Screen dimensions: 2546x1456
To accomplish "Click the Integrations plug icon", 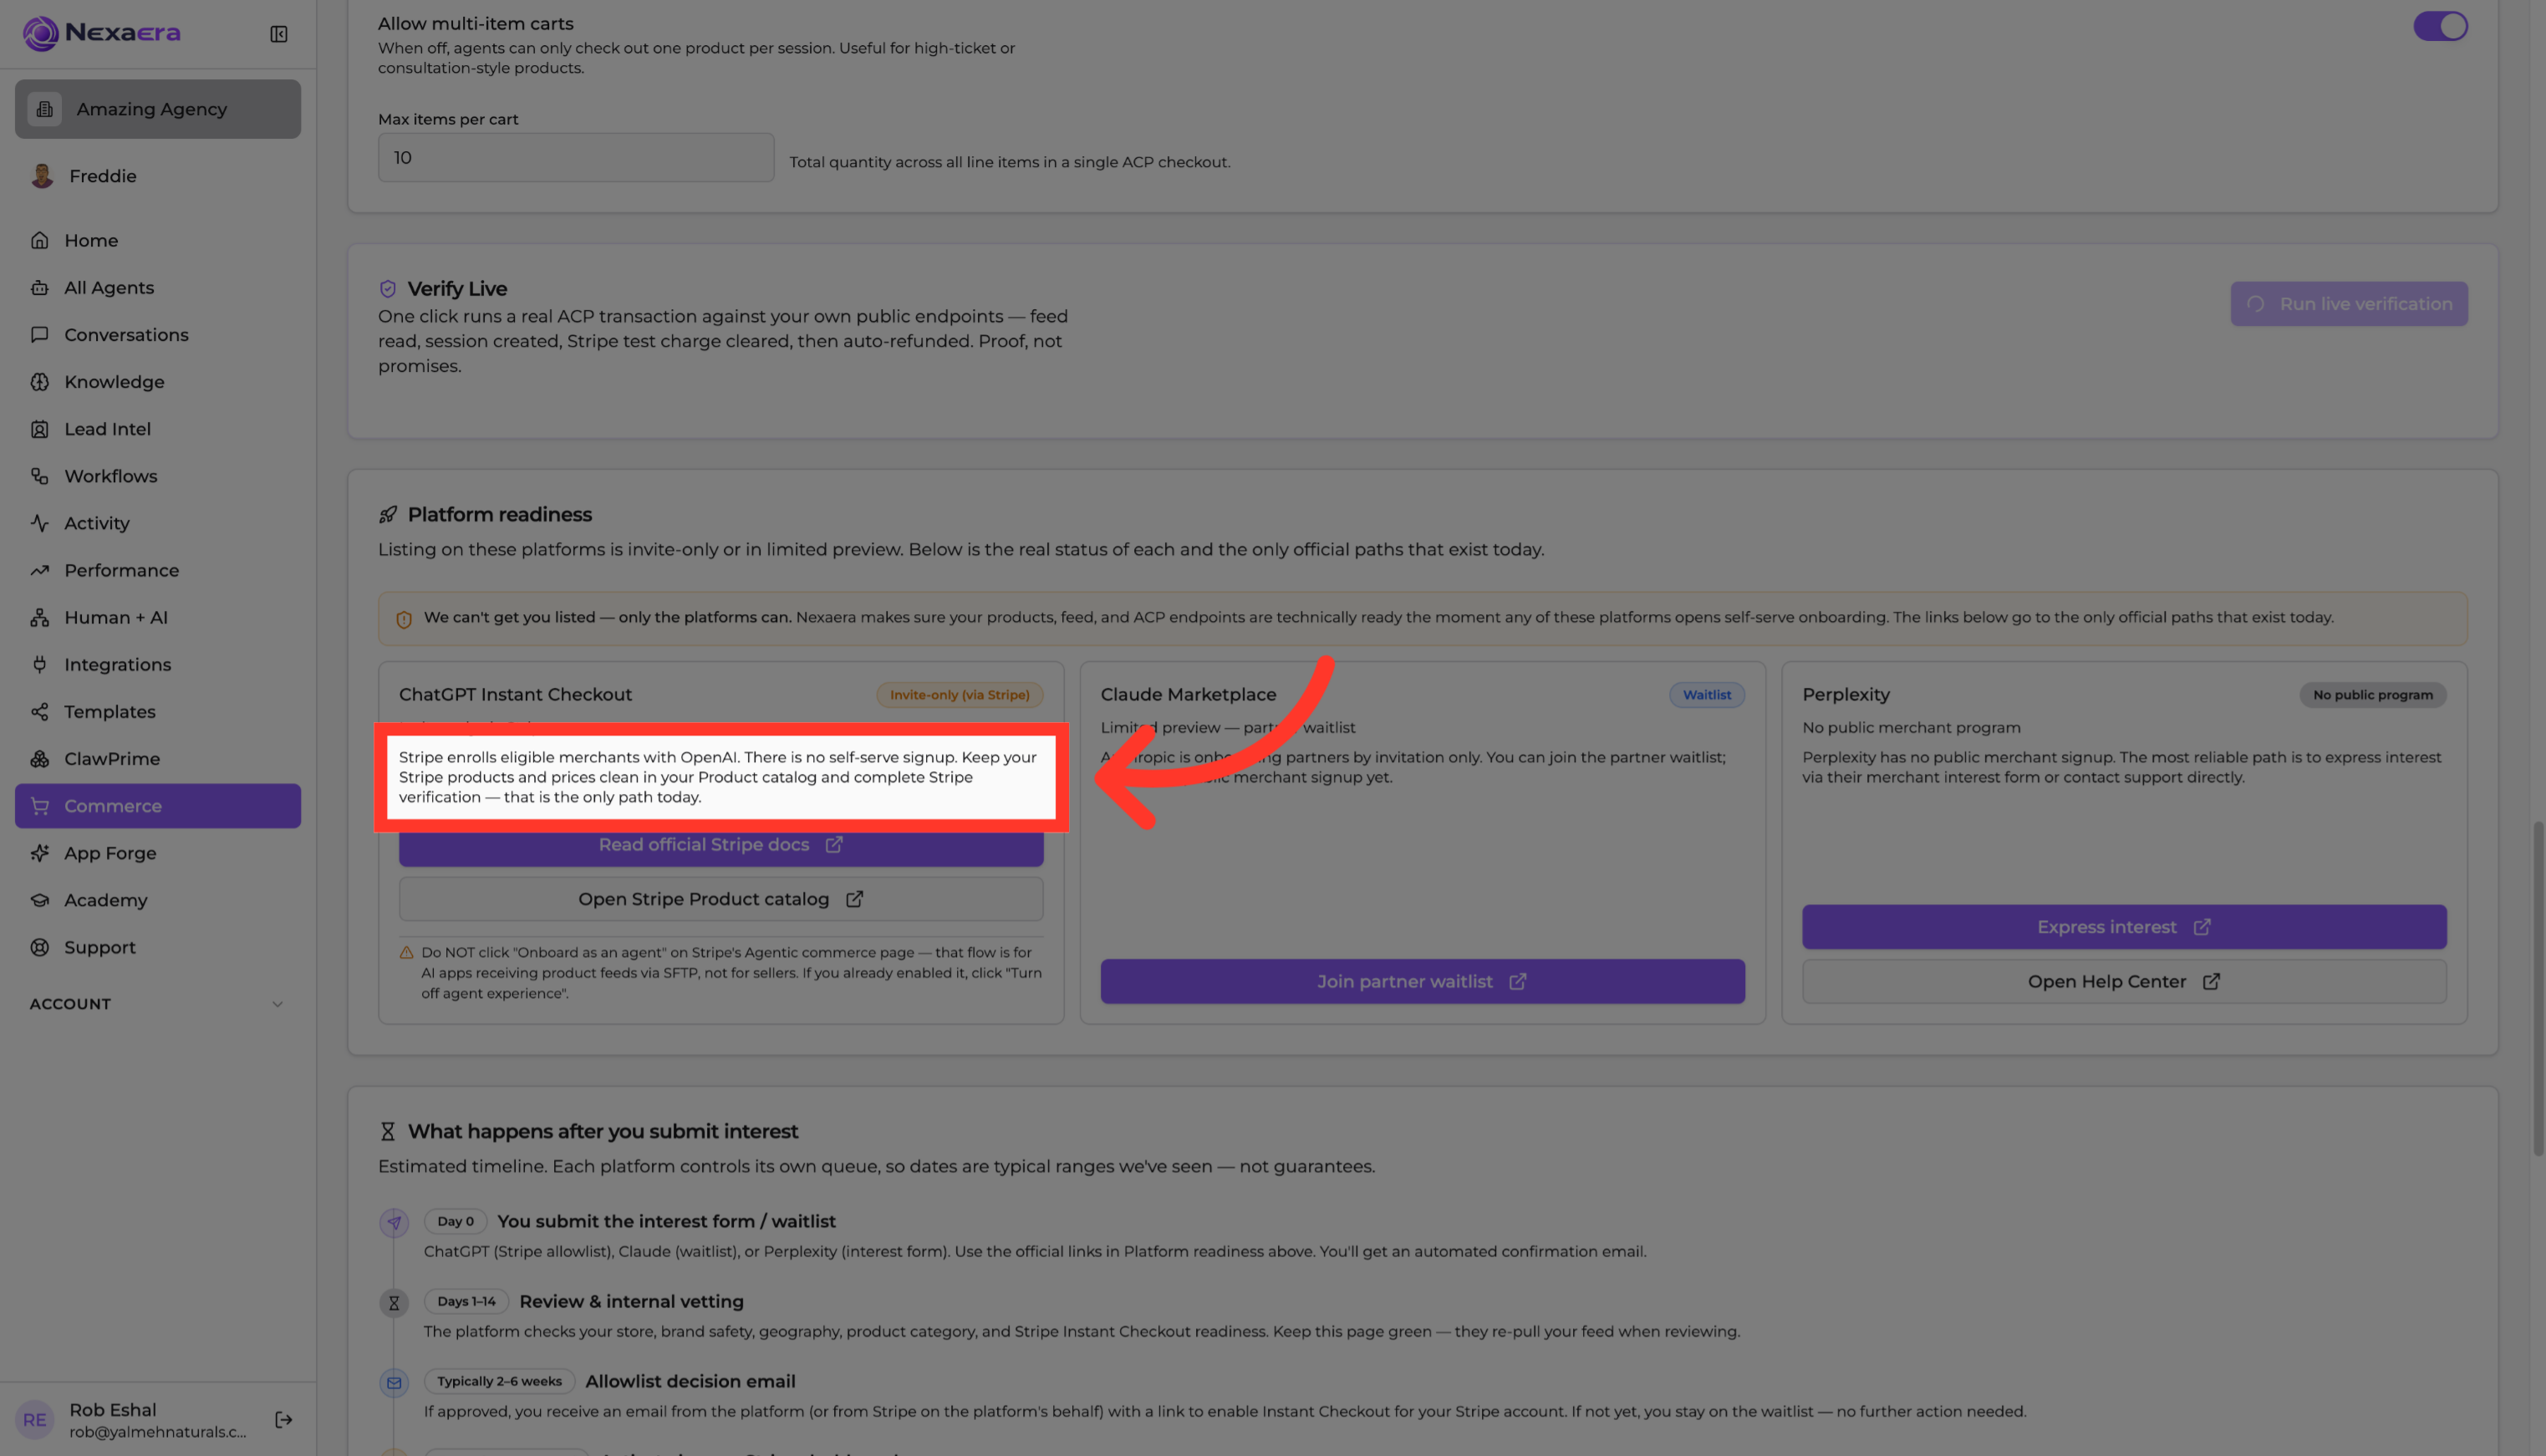I will click(x=40, y=664).
